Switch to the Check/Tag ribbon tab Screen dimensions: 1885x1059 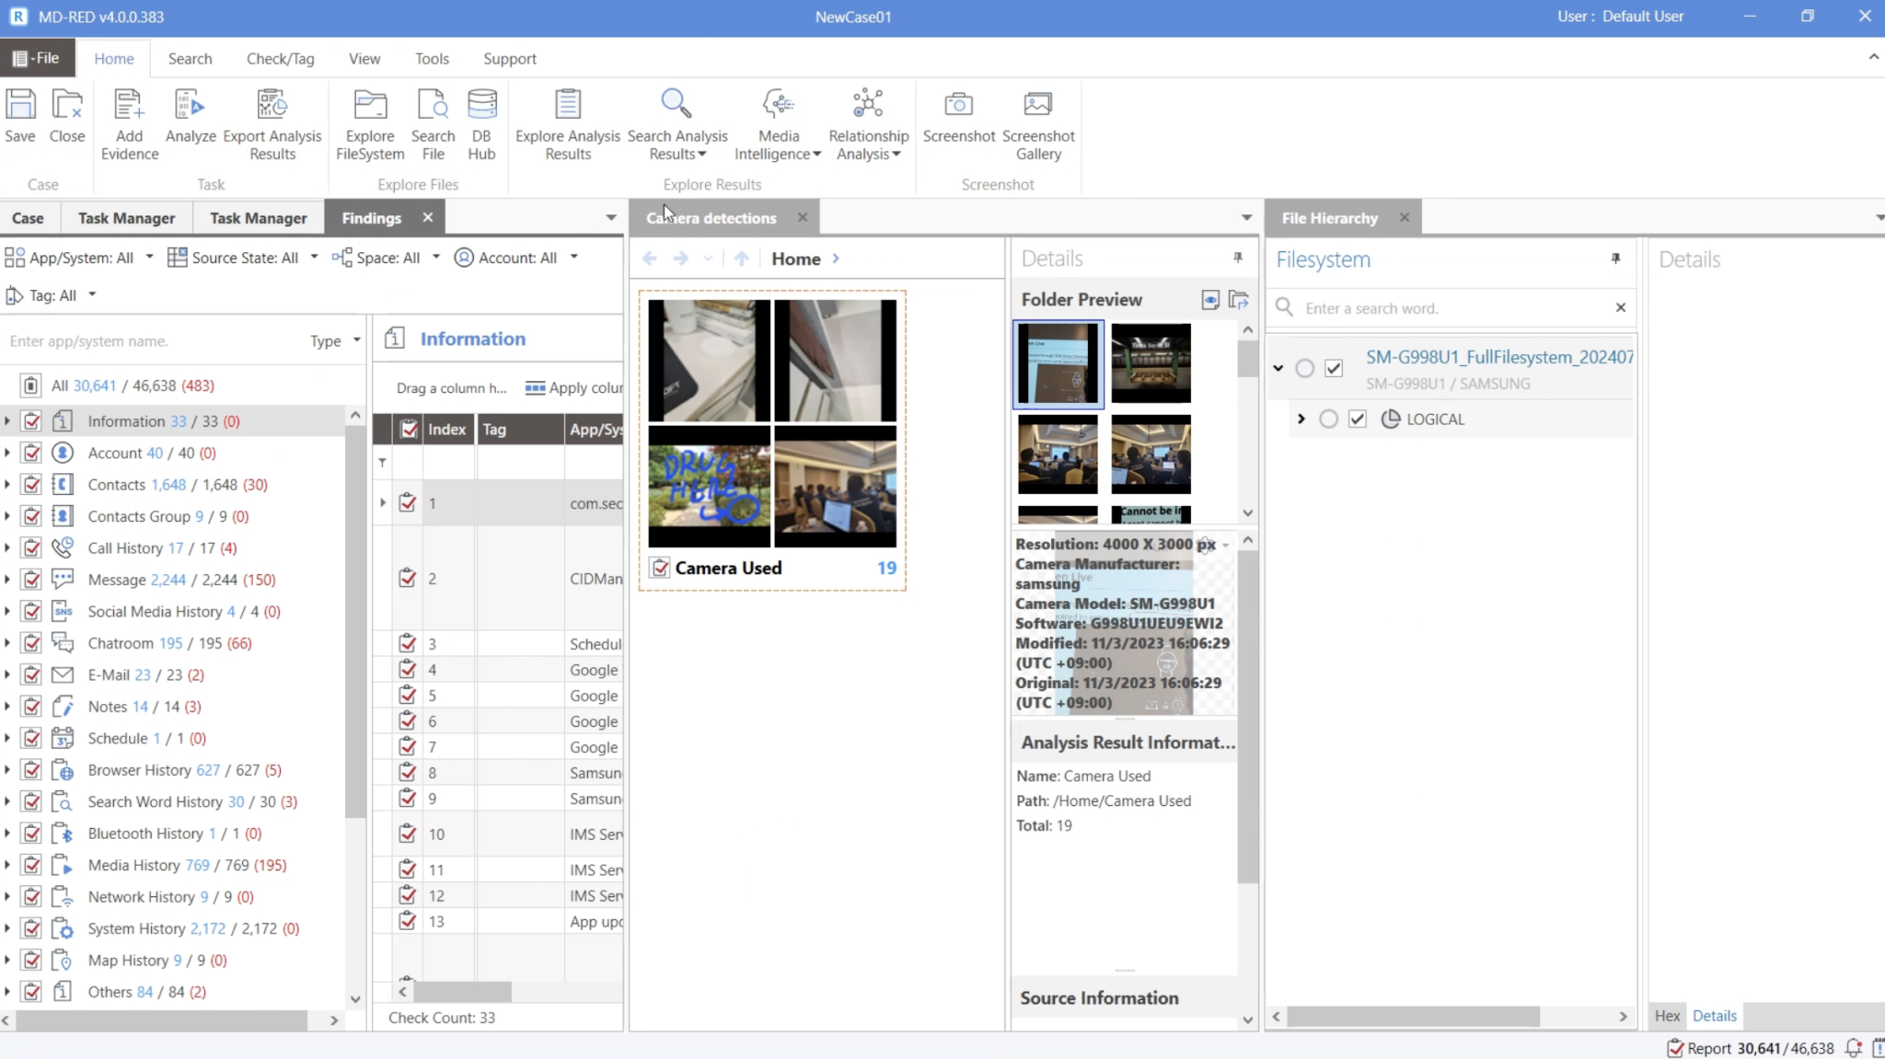click(280, 59)
